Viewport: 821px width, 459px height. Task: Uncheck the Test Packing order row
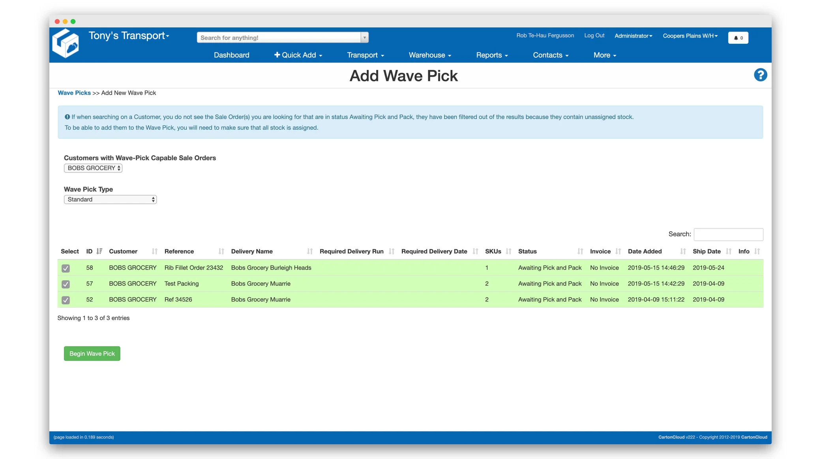tap(66, 283)
